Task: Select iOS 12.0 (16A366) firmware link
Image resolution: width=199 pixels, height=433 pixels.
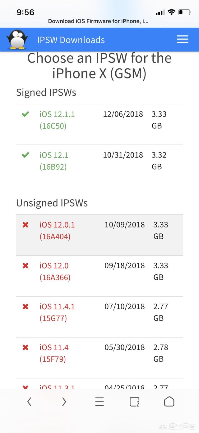Action: point(55,271)
